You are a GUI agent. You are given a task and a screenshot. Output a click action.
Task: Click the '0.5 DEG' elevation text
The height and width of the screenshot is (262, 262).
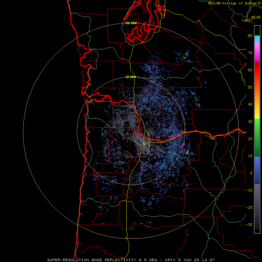148,260
